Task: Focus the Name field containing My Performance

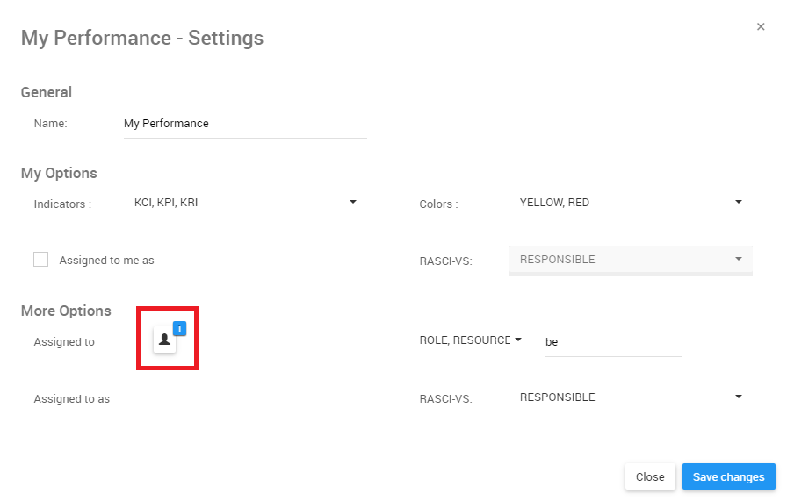Action: pos(244,124)
